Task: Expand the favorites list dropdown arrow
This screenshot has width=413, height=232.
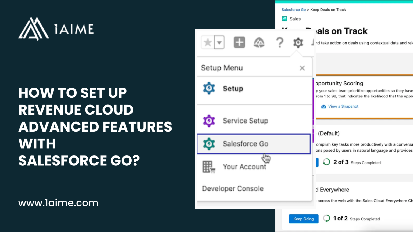Action: [x=219, y=42]
